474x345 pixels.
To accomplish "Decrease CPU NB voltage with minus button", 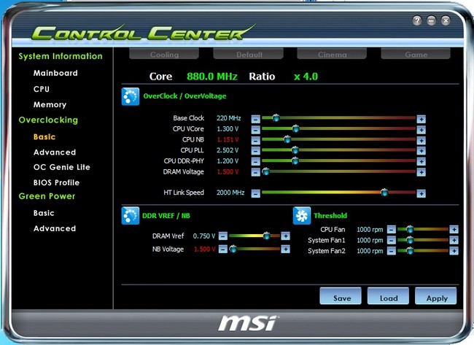I will pyautogui.click(x=256, y=140).
